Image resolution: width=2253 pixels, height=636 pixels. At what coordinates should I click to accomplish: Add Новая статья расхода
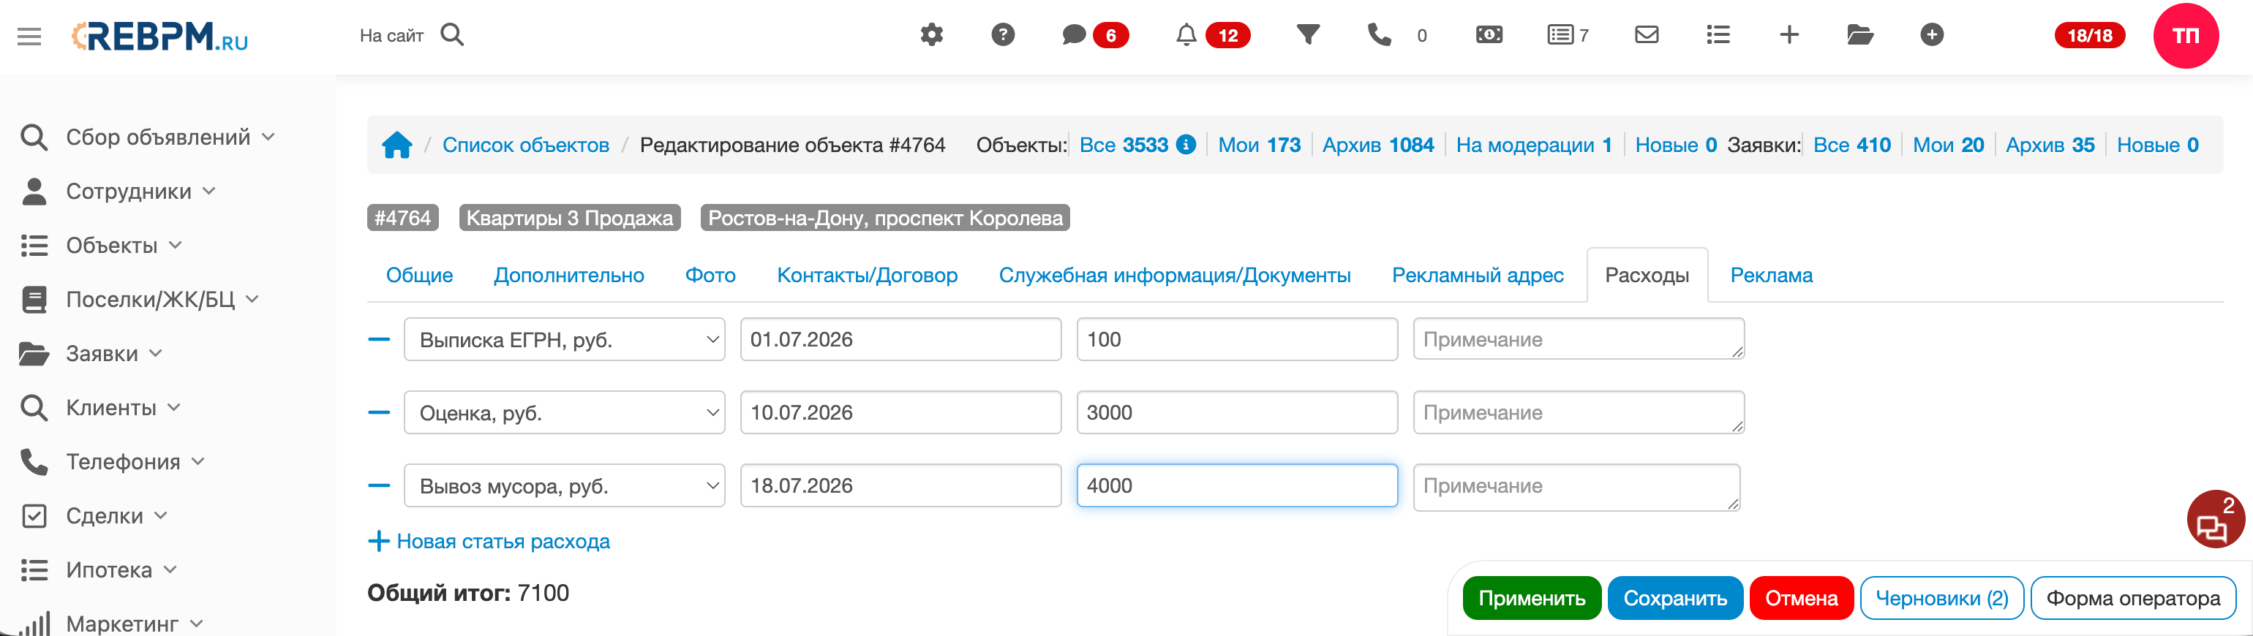point(489,542)
